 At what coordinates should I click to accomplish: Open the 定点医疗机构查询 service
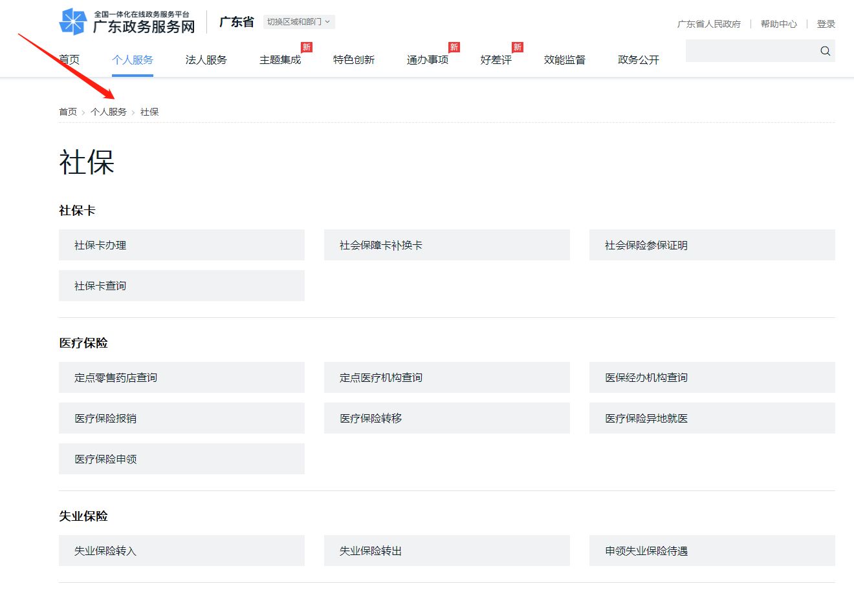[447, 377]
